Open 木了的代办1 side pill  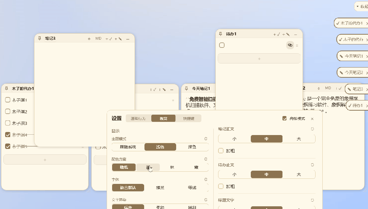coord(351,23)
